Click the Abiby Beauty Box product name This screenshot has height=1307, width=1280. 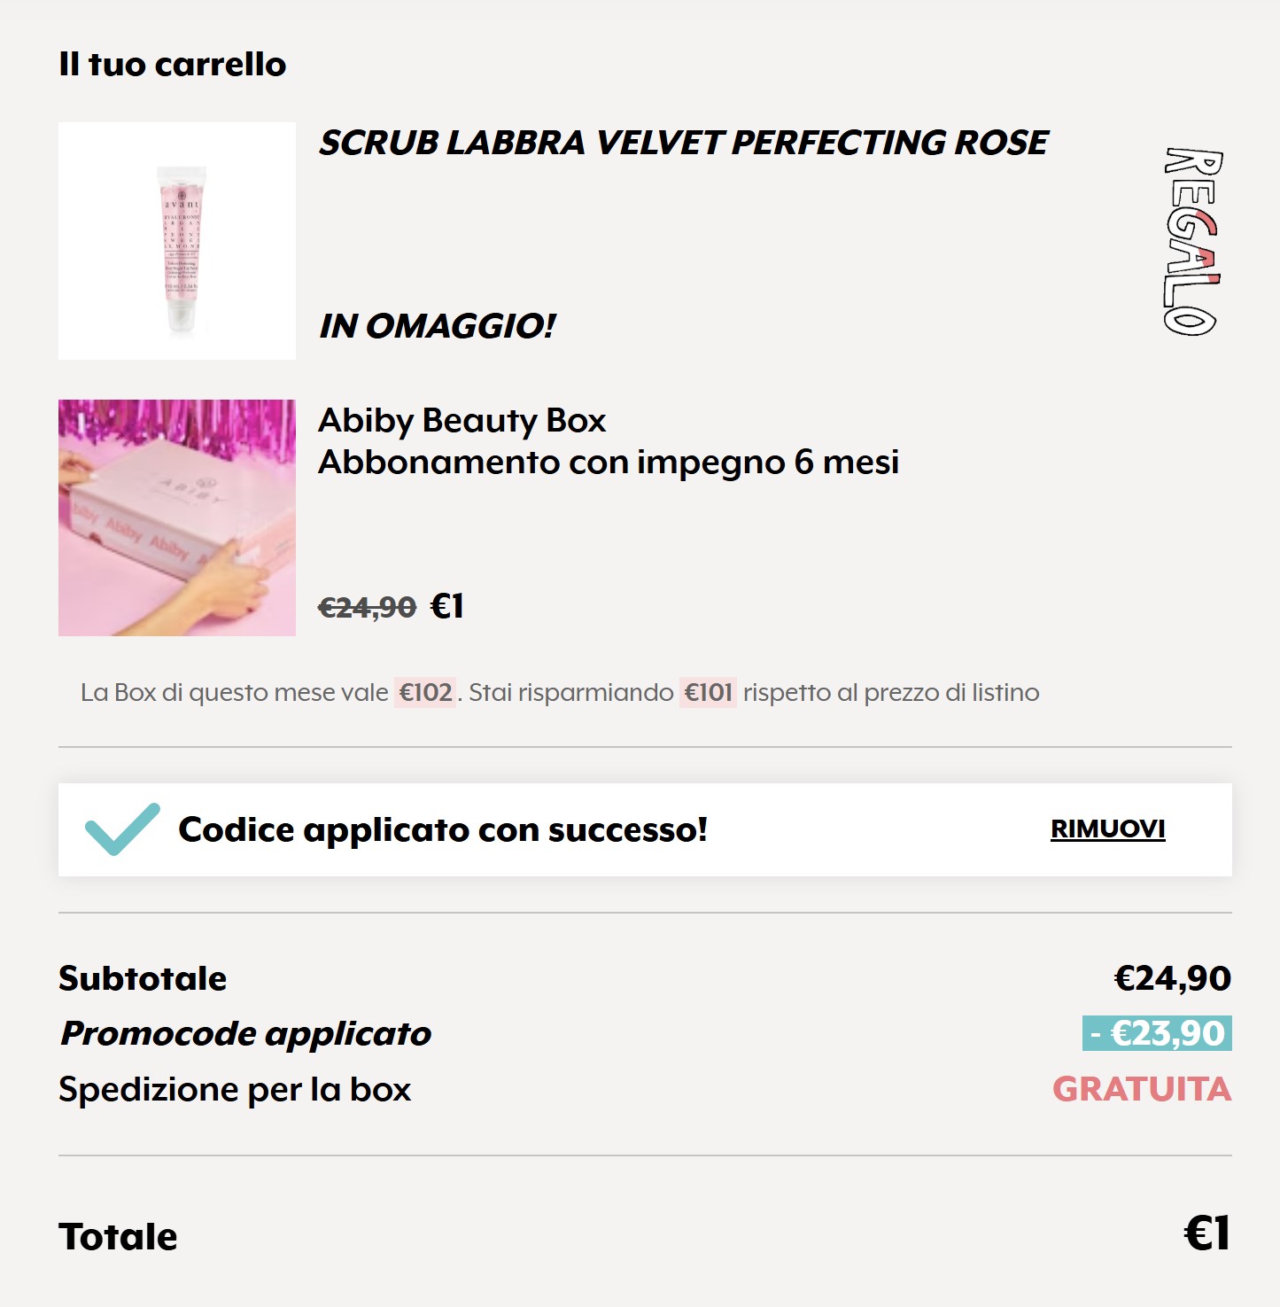(x=462, y=420)
